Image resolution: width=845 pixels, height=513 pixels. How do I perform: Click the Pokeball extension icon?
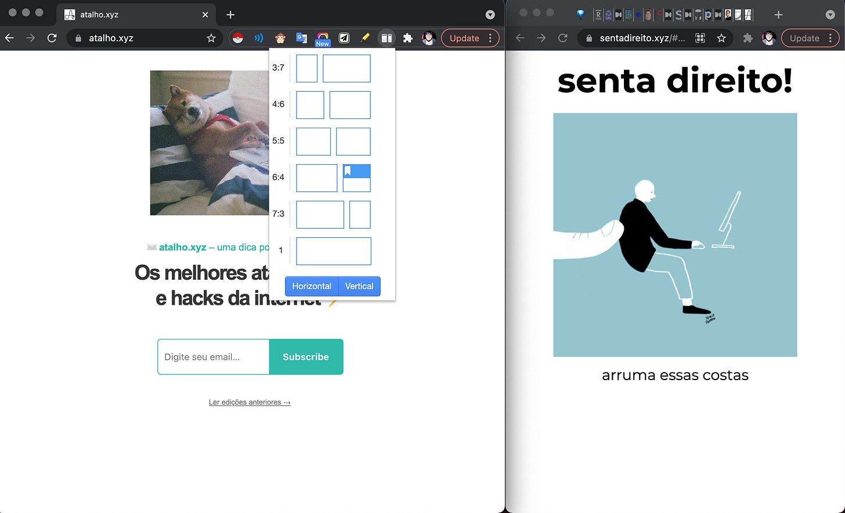[237, 38]
